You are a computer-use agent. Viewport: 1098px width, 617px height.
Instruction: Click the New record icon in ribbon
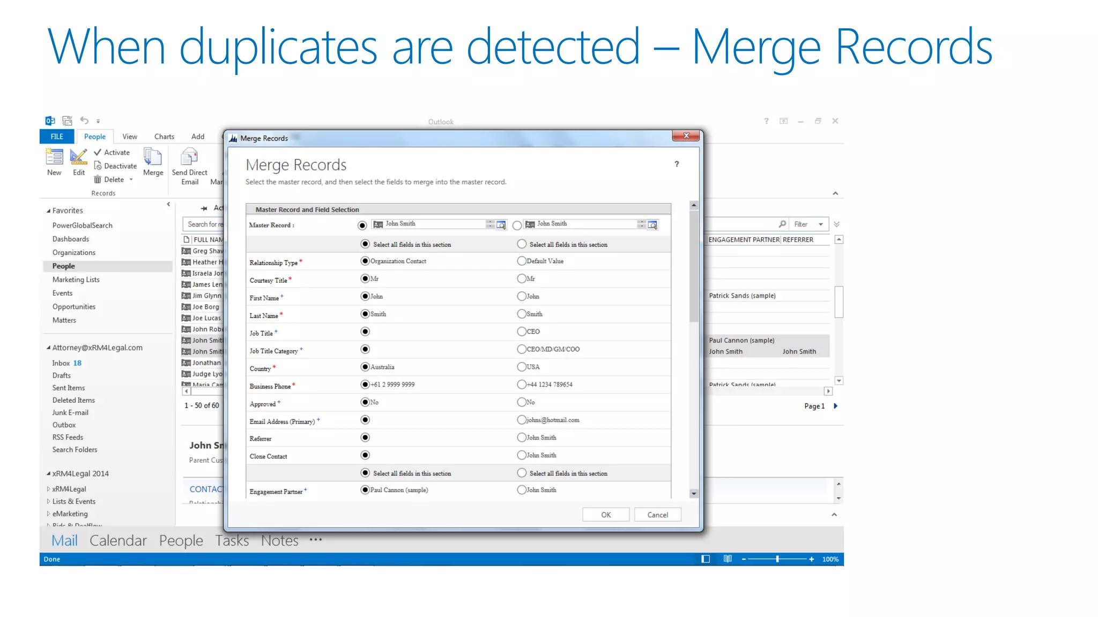point(54,156)
